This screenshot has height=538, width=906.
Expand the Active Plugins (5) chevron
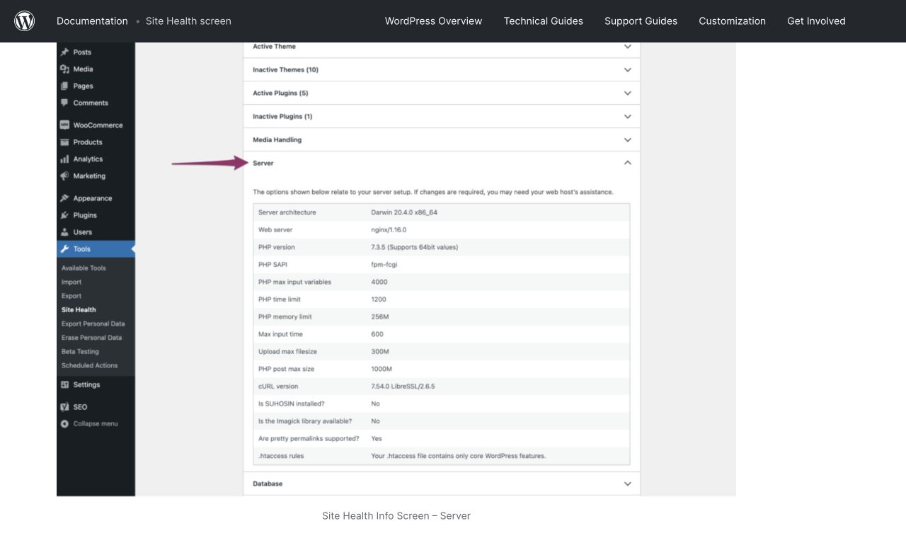[627, 93]
